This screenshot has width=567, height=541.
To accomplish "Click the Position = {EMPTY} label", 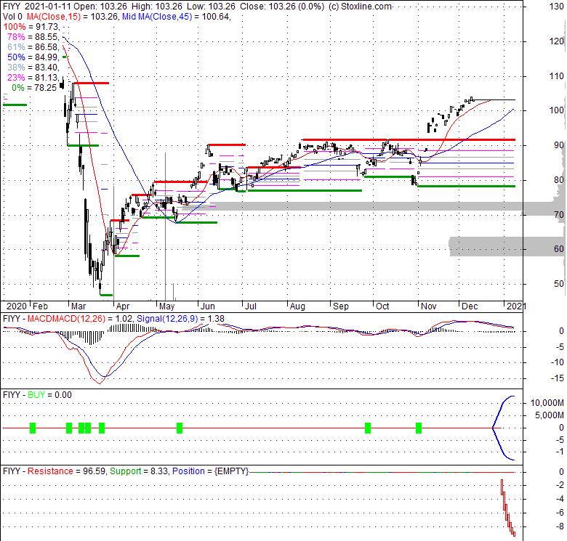I will click(211, 471).
